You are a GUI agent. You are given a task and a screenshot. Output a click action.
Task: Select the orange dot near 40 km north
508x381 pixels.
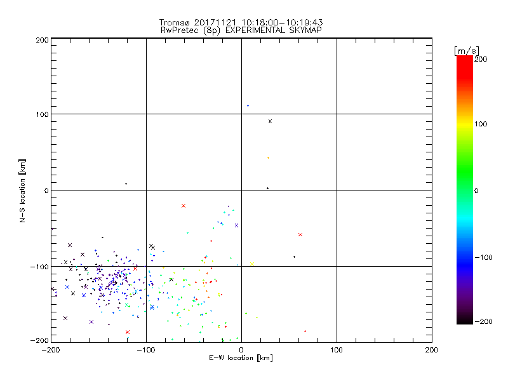click(x=268, y=157)
